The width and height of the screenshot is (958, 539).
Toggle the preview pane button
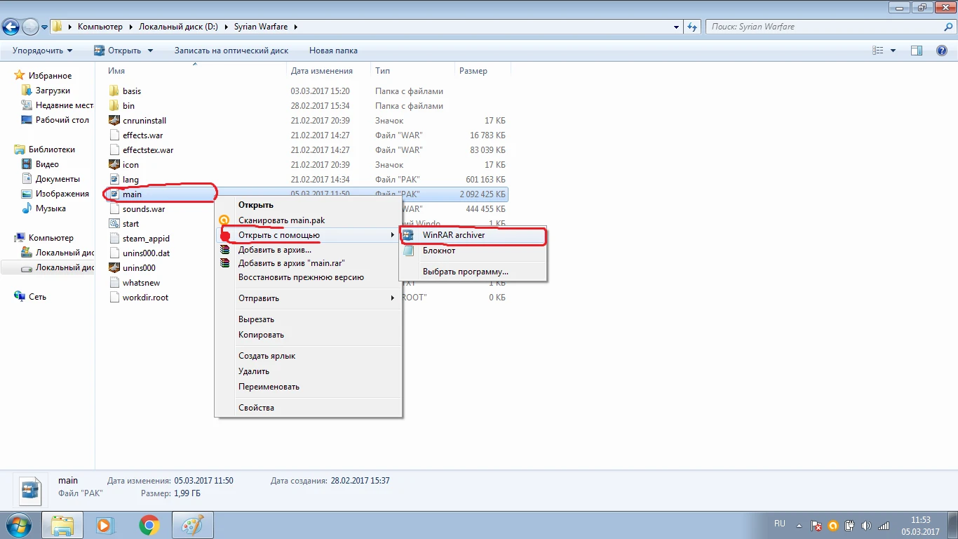(x=916, y=51)
